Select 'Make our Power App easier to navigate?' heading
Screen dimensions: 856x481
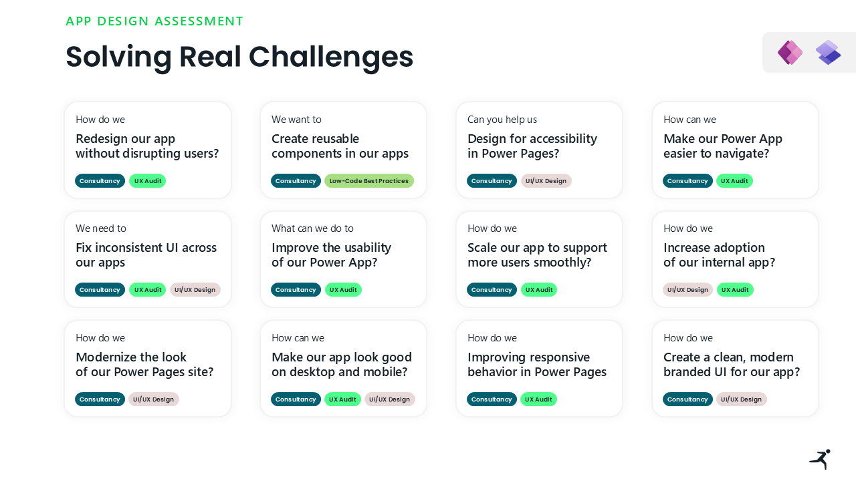[722, 146]
